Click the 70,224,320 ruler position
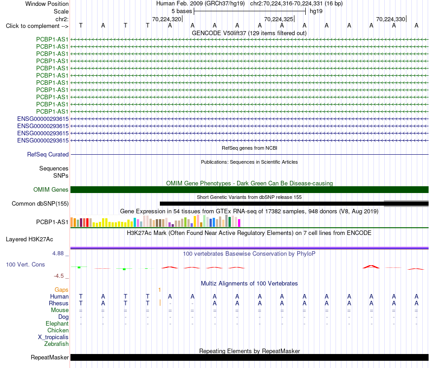Image resolution: width=429 pixels, height=368 pixels. (167, 19)
